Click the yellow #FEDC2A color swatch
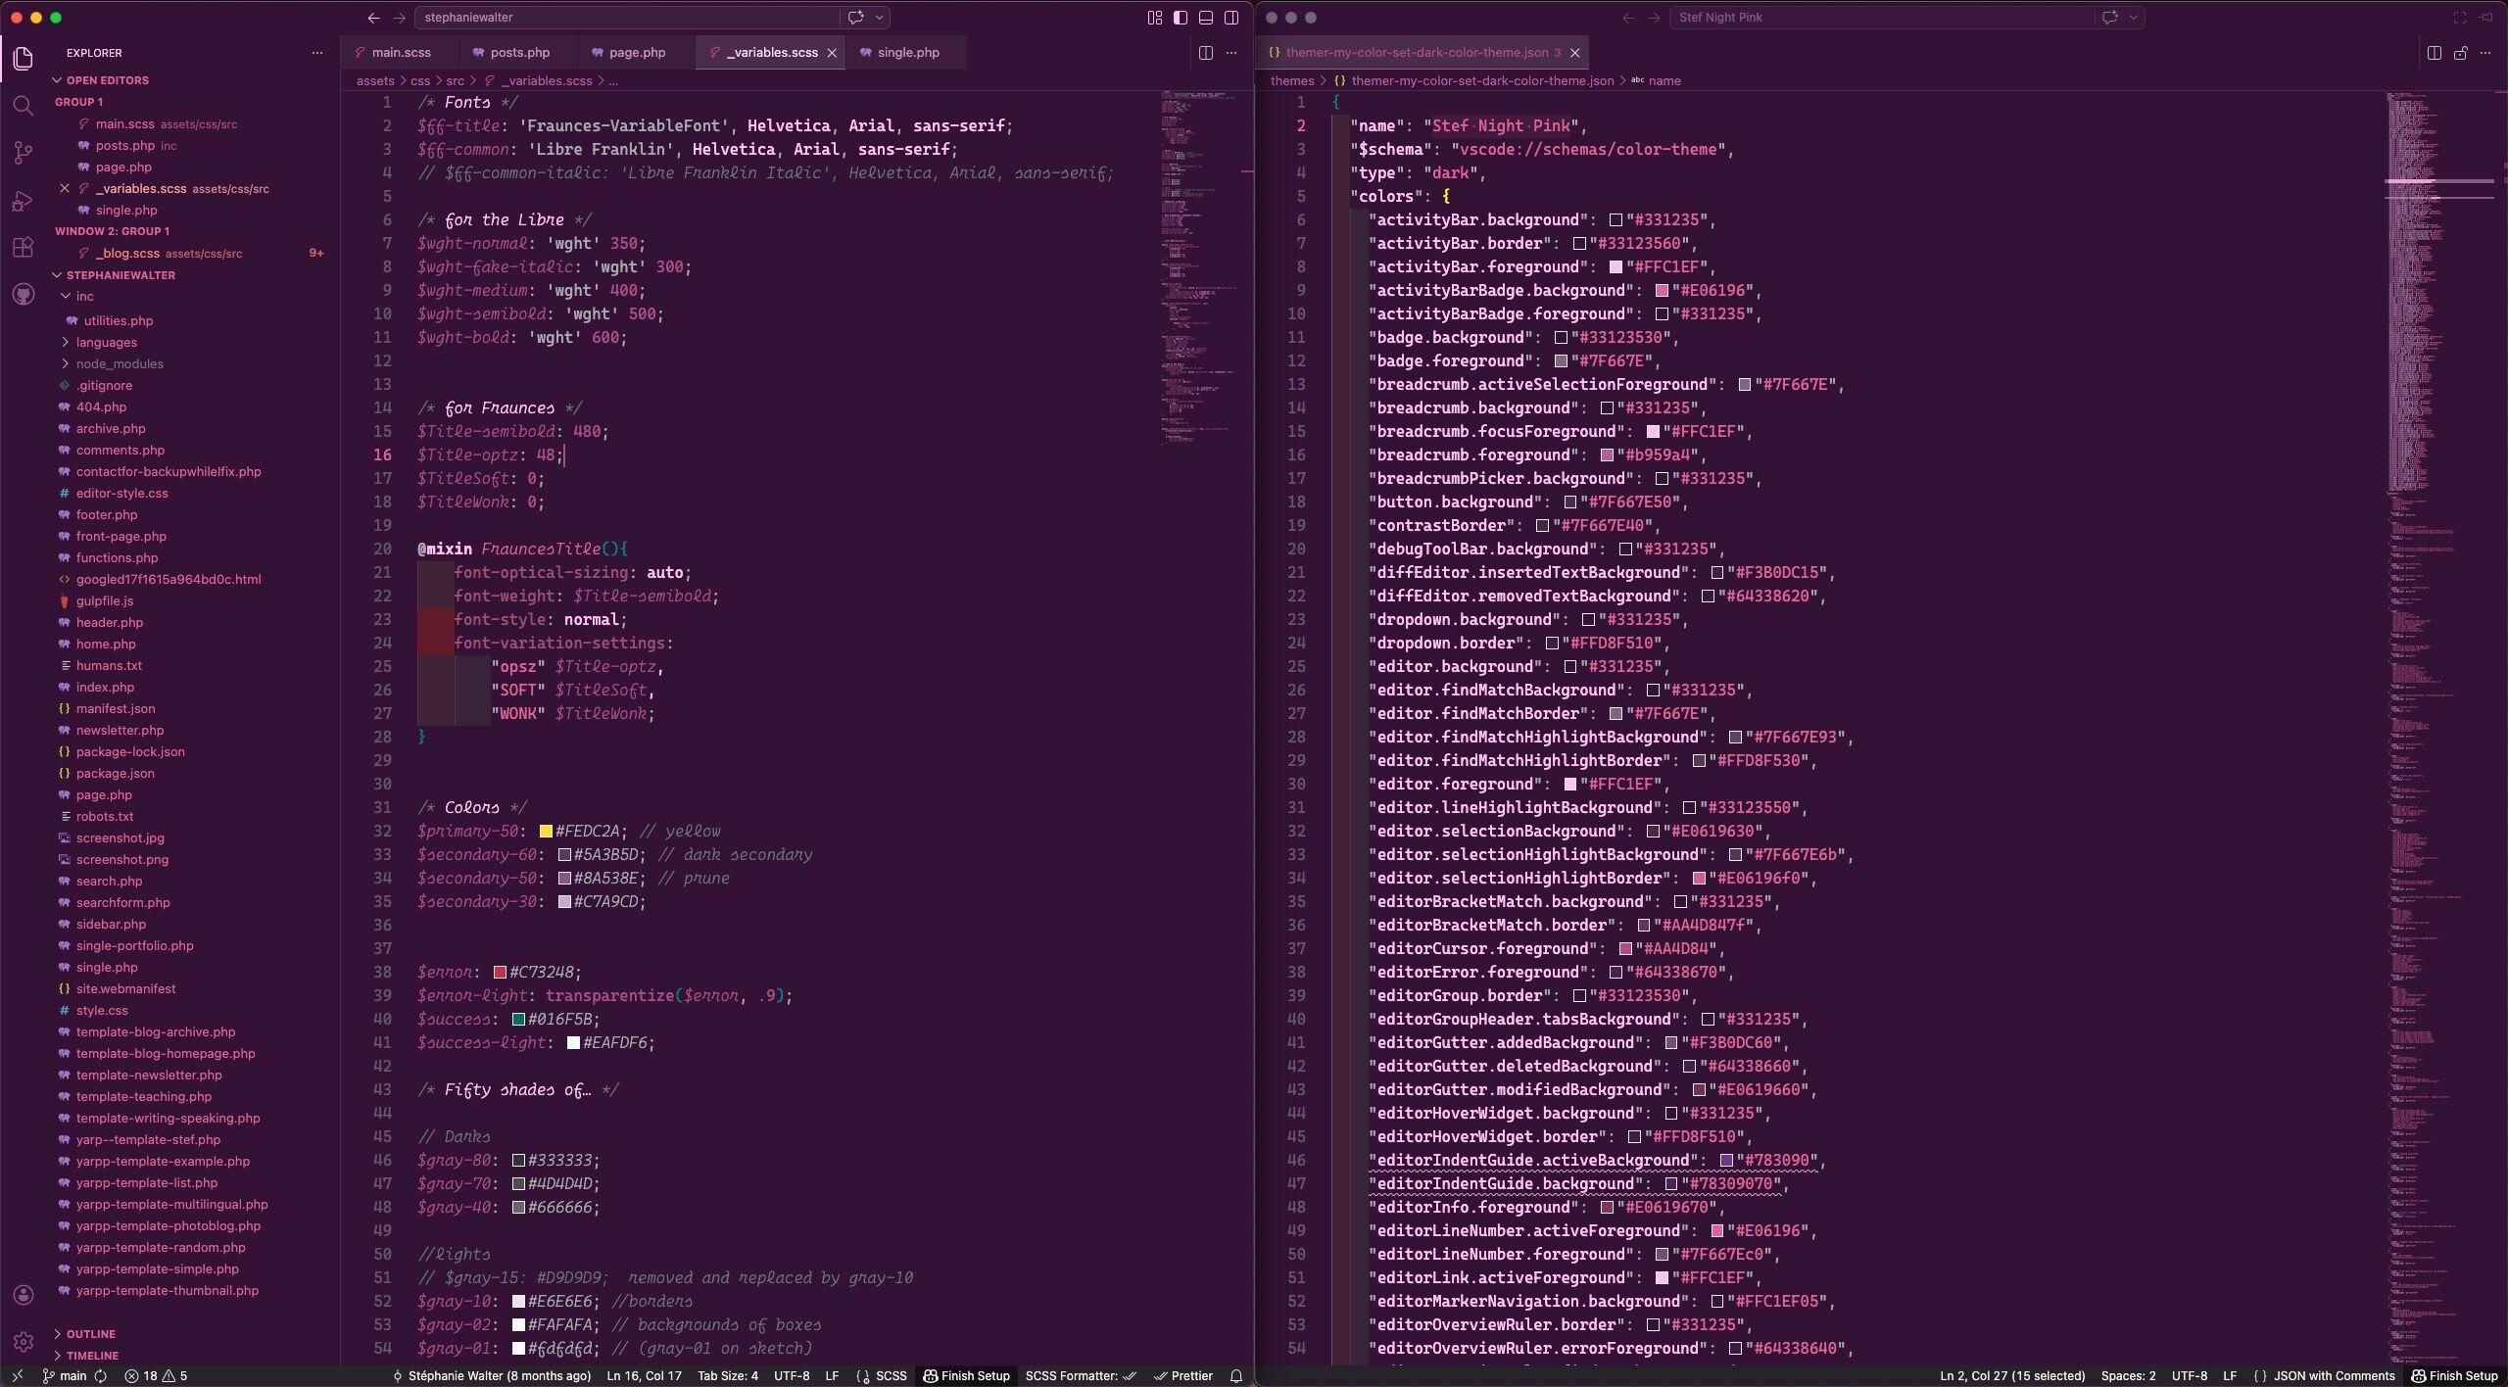This screenshot has width=2508, height=1387. (x=546, y=832)
